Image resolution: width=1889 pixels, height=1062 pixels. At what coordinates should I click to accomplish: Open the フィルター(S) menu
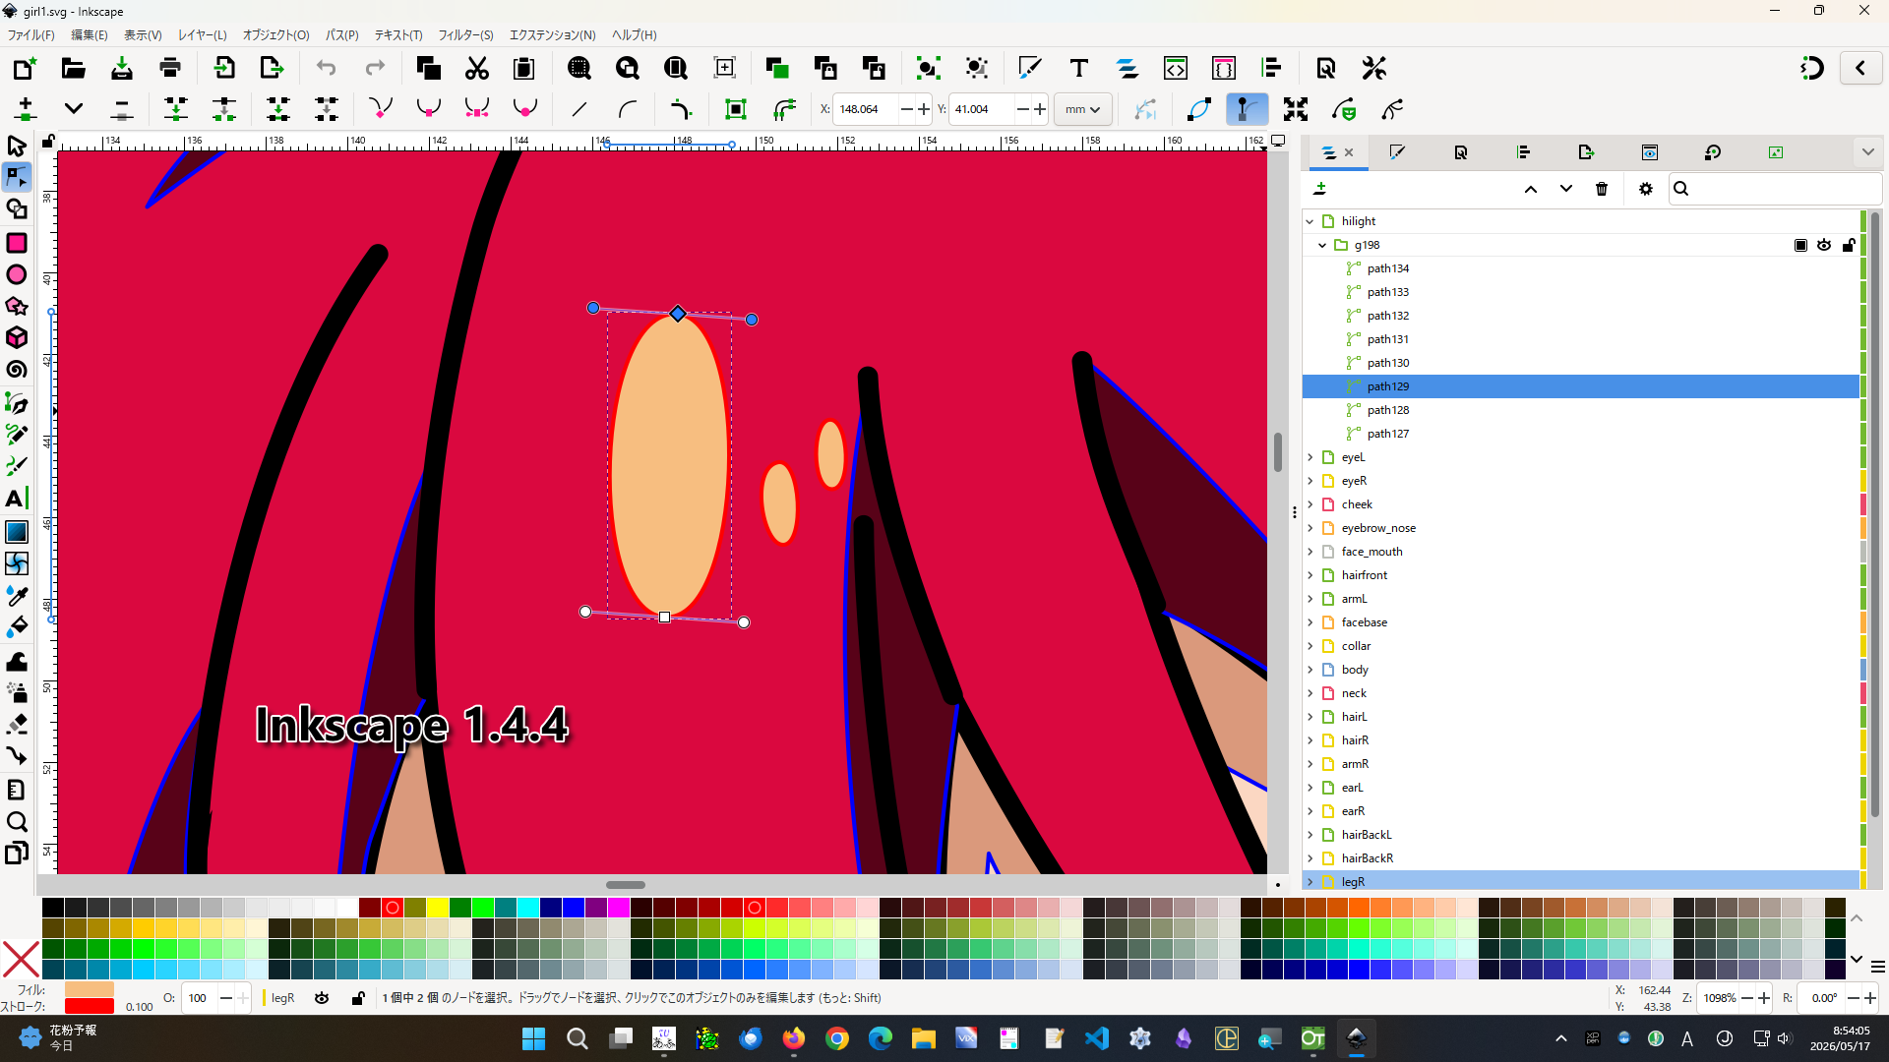tap(465, 34)
